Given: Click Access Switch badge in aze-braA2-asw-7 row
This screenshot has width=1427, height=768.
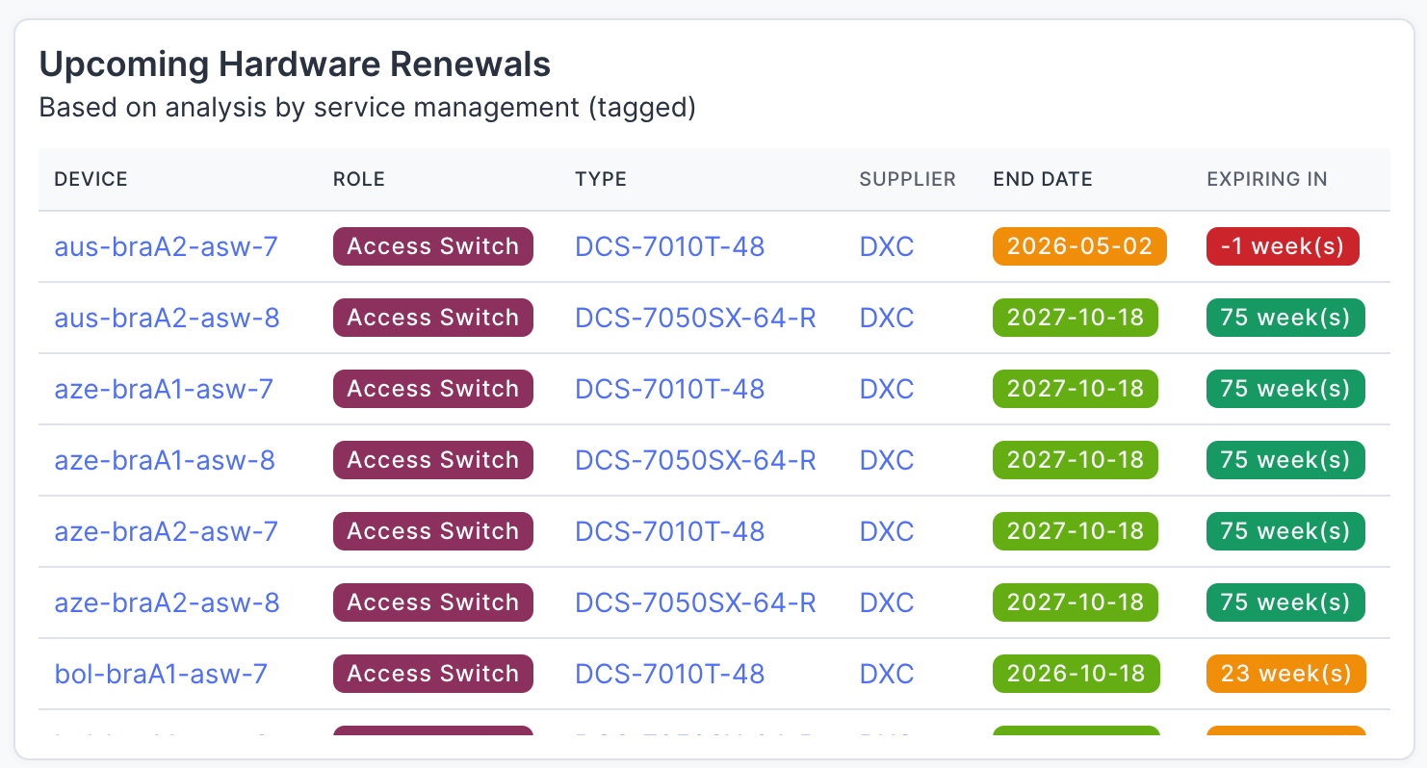Looking at the screenshot, I should pyautogui.click(x=433, y=531).
